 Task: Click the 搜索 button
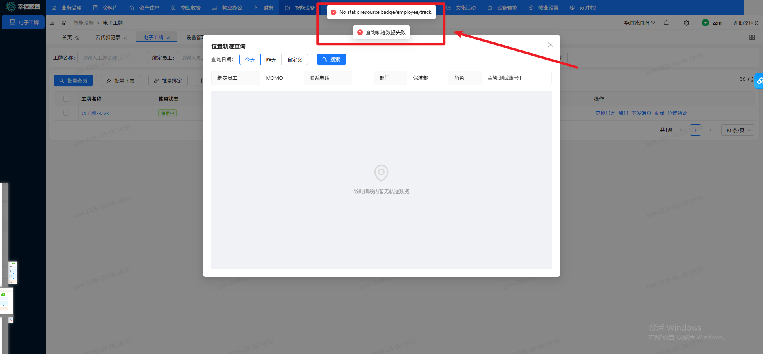[x=331, y=60]
